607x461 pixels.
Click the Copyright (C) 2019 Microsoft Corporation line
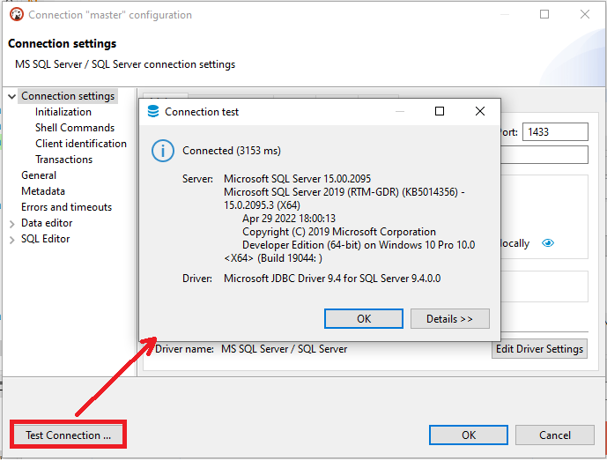(x=339, y=232)
